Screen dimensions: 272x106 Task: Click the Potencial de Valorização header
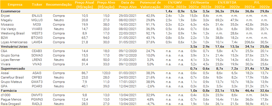(150, 4)
